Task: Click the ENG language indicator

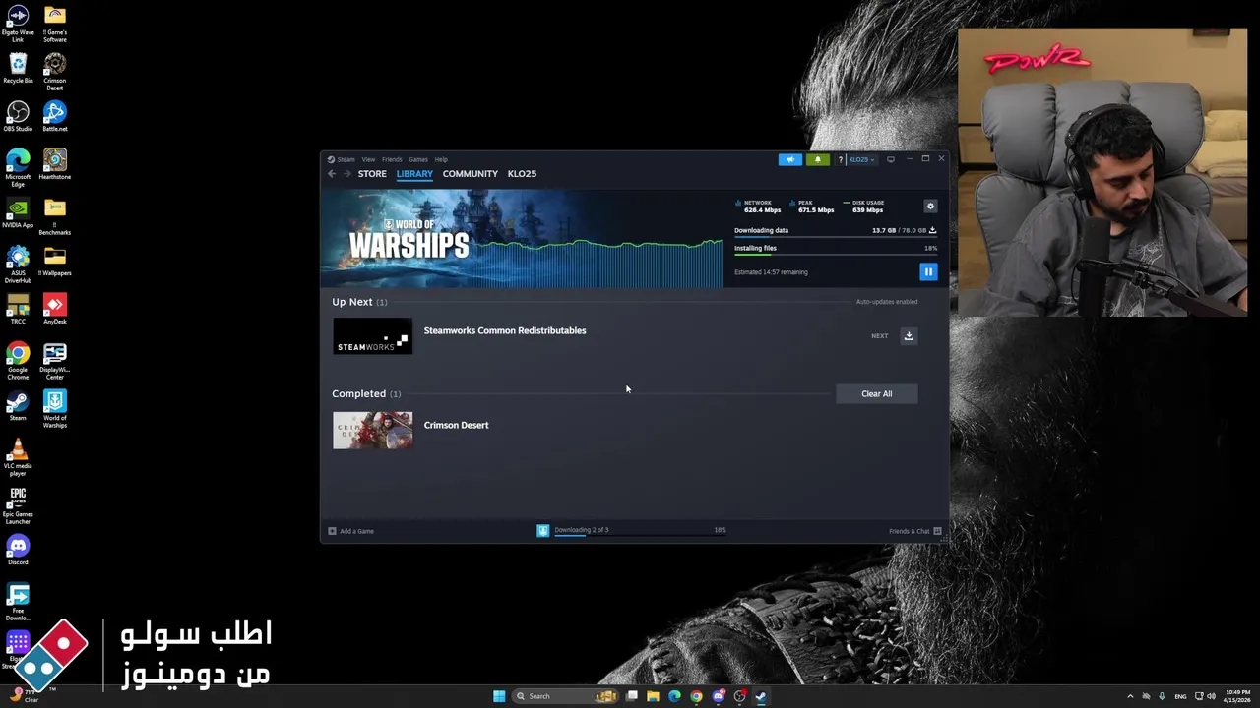Action: pyautogui.click(x=1180, y=696)
